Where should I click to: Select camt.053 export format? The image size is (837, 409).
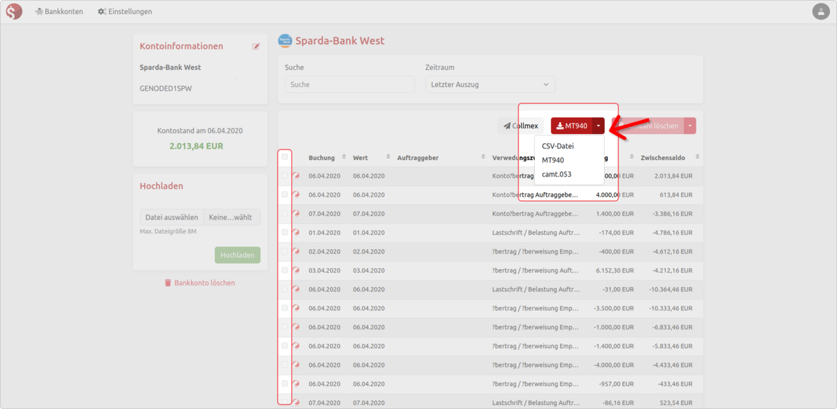pyautogui.click(x=556, y=174)
